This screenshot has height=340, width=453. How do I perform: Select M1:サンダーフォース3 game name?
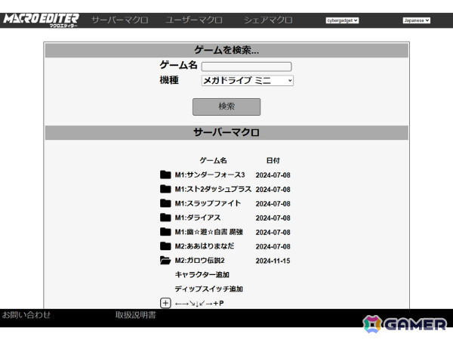[x=210, y=175]
